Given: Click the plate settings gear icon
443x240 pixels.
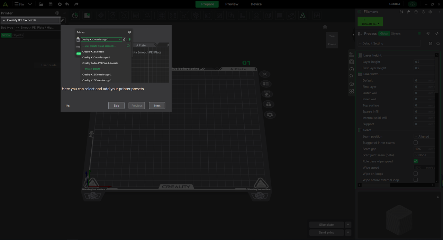Looking at the screenshot, I should [270, 114].
